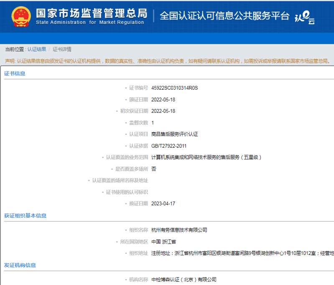Click the 监督次数 value 1
Screen dimensions: 334x285
pyautogui.click(x=153, y=123)
